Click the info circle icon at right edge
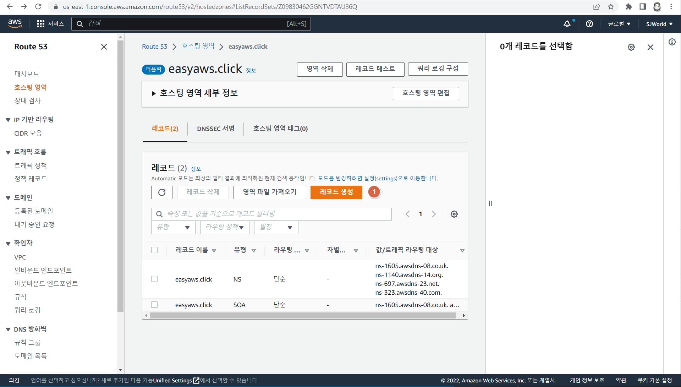 point(672,42)
